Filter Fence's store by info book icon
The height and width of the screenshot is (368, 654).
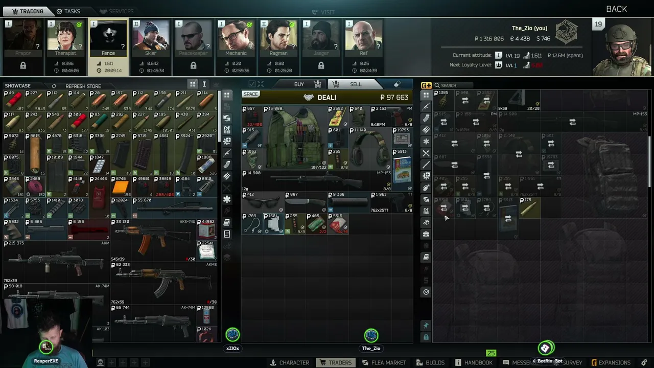(227, 222)
